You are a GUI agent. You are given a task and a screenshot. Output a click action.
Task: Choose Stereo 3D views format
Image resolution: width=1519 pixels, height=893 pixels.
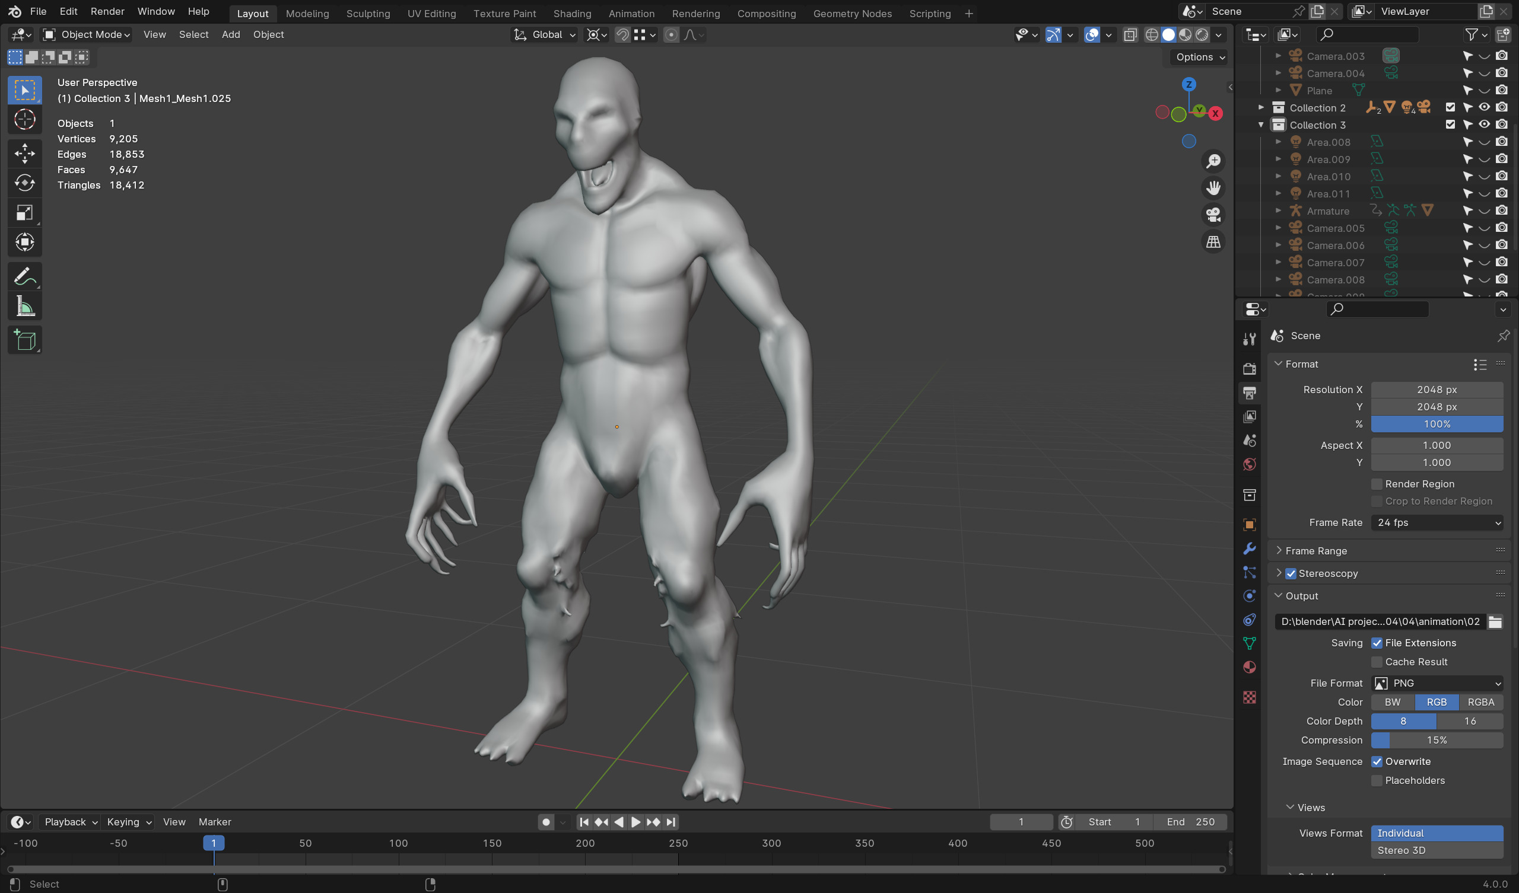tap(1437, 850)
